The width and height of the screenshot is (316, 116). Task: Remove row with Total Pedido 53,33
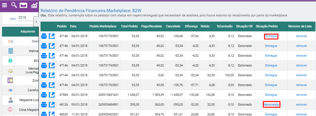[x=301, y=85]
